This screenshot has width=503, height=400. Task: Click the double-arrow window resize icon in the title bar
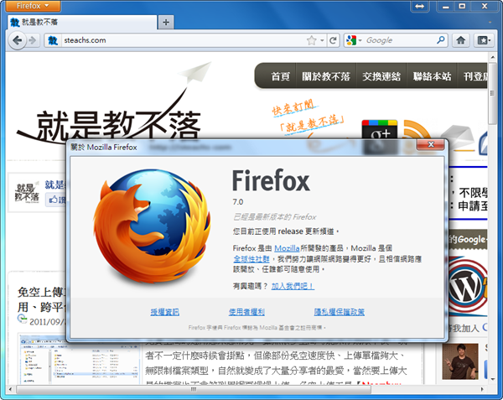tap(420, 6)
